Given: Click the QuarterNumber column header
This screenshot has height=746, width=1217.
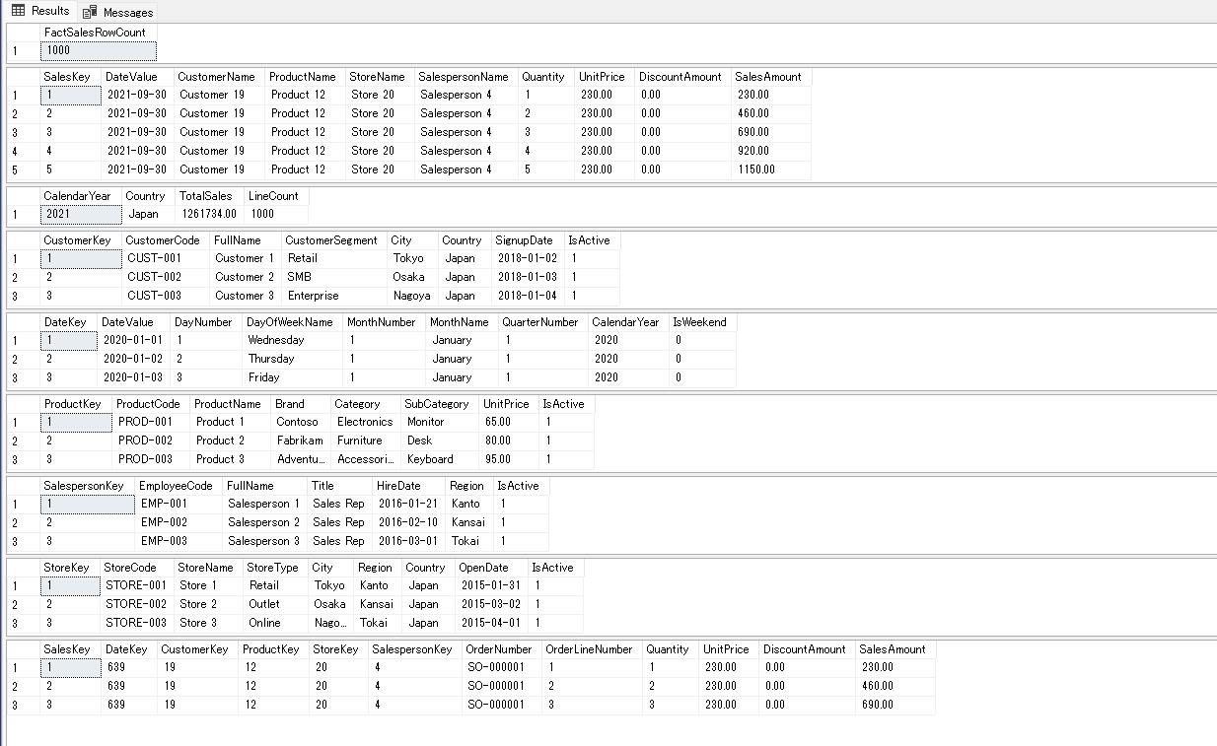Looking at the screenshot, I should click(541, 322).
